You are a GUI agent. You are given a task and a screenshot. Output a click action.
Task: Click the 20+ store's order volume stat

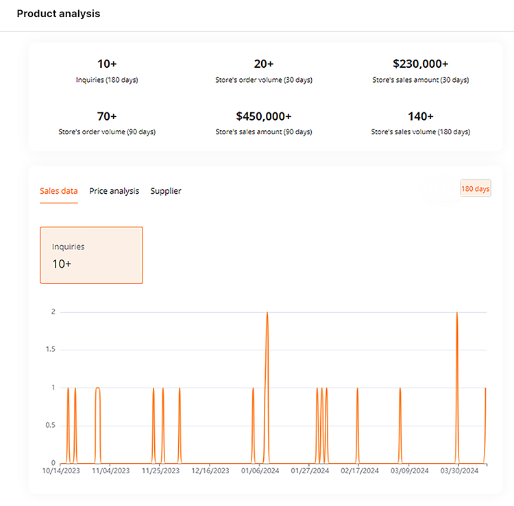(263, 70)
